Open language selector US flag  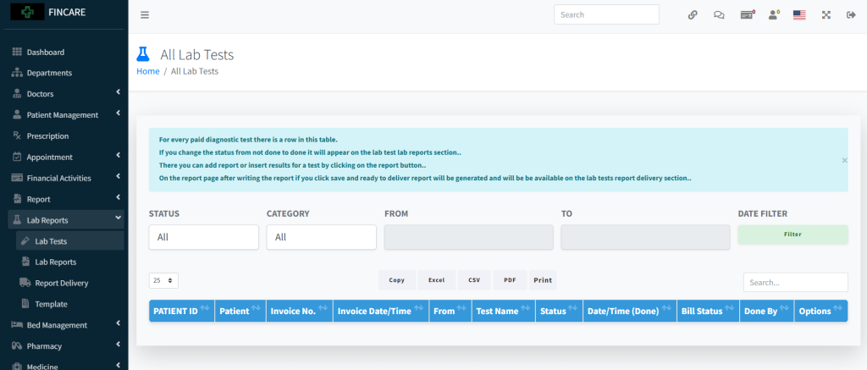798,14
